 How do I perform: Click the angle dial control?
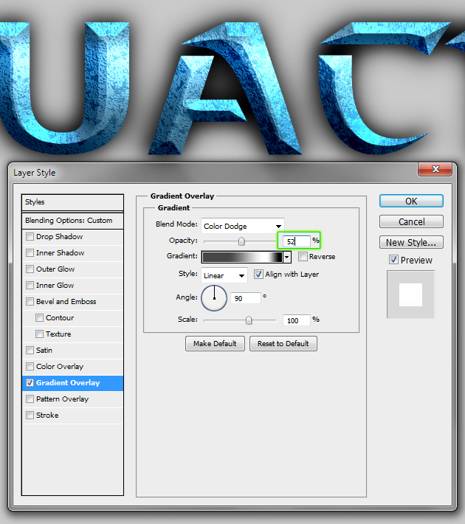214,298
